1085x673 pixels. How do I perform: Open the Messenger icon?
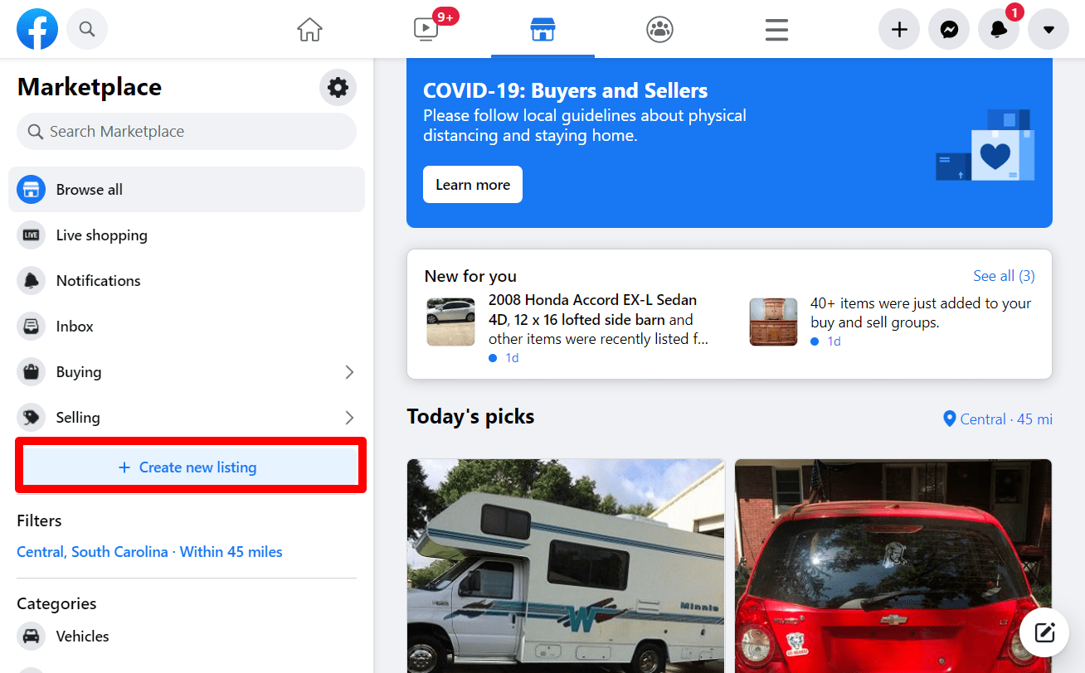948,29
